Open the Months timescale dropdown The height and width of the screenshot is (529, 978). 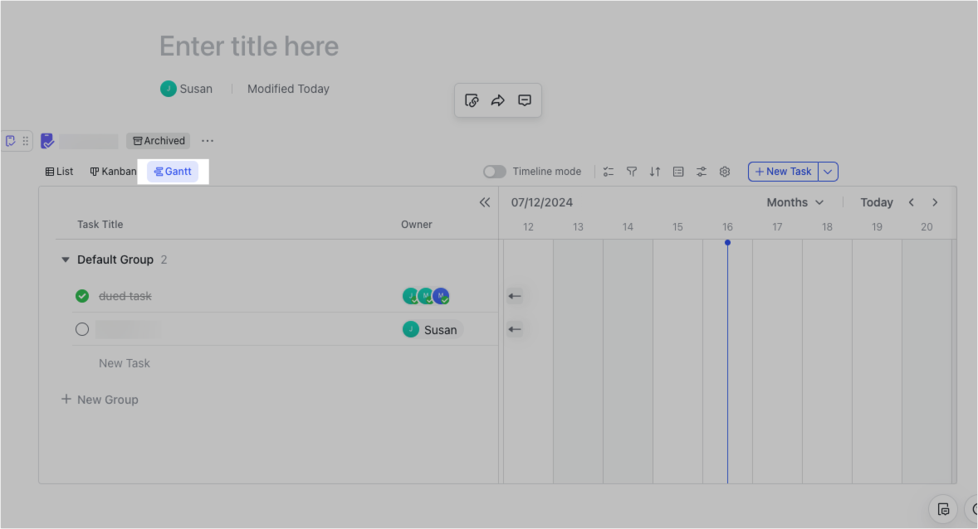794,201
